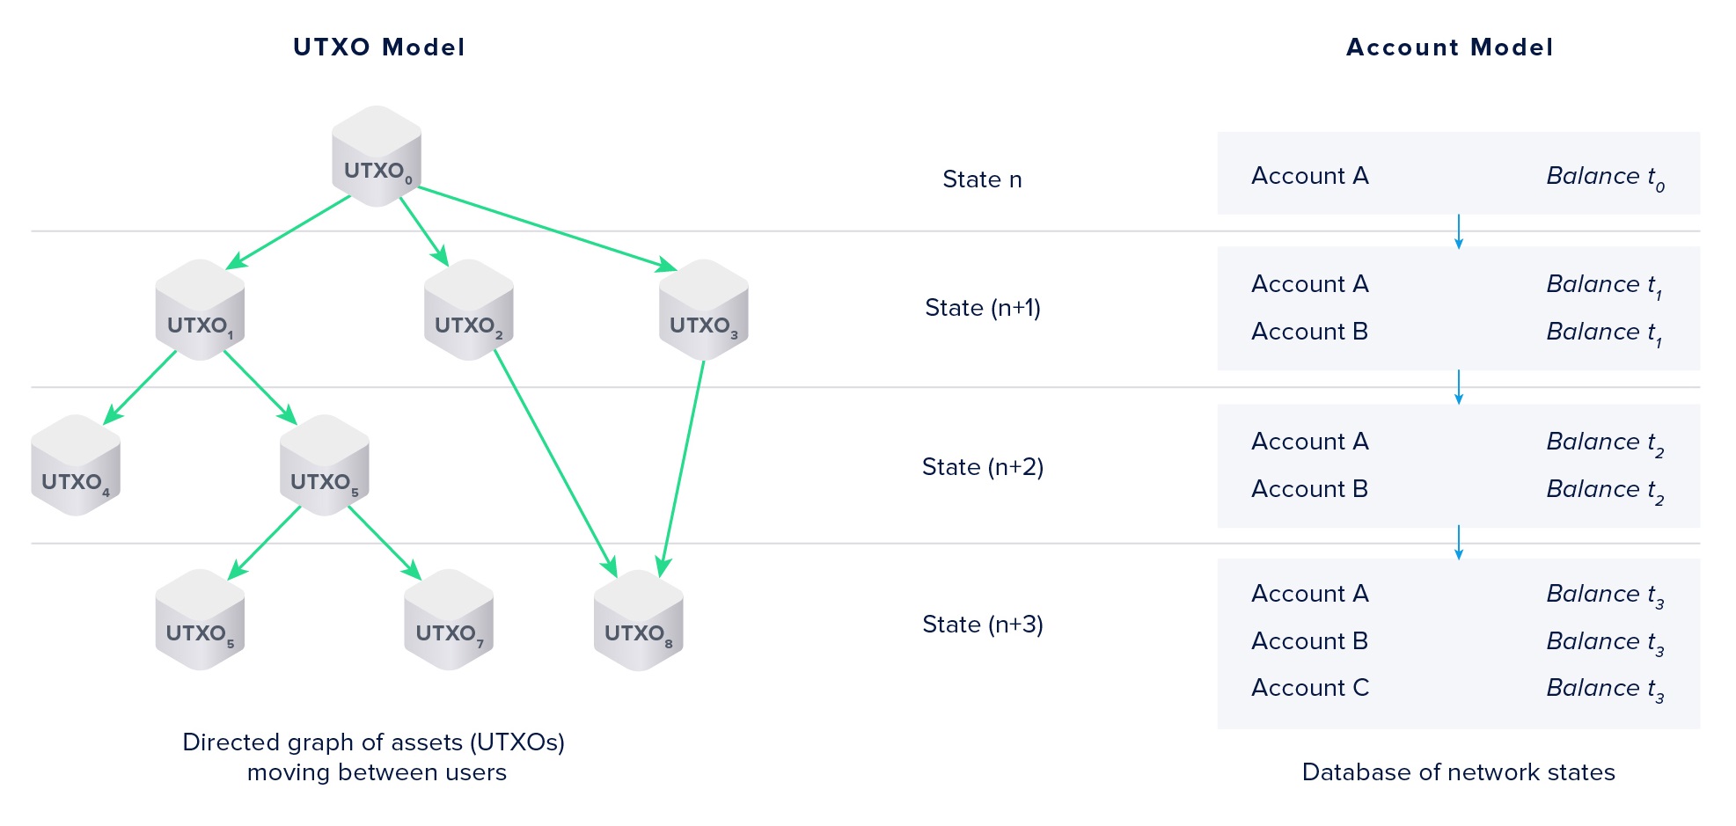
Task: Click the UTXO 3 cube node
Action: pos(703,310)
